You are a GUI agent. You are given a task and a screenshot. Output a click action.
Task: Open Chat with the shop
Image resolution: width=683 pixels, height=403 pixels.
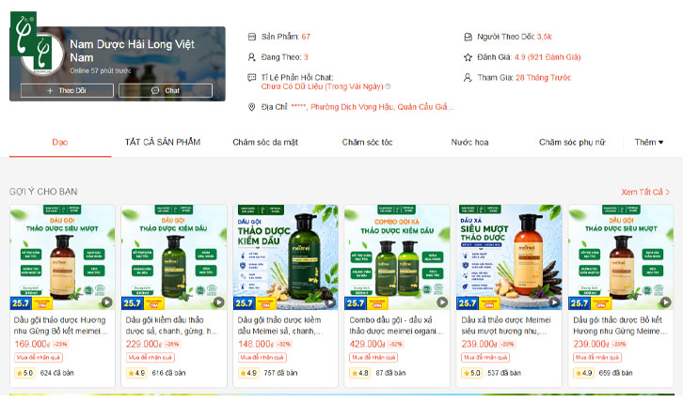pyautogui.click(x=166, y=90)
